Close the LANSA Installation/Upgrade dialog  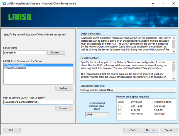tap(173, 4)
